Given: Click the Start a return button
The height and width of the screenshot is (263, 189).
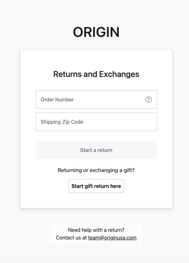Looking at the screenshot, I should (96, 150).
